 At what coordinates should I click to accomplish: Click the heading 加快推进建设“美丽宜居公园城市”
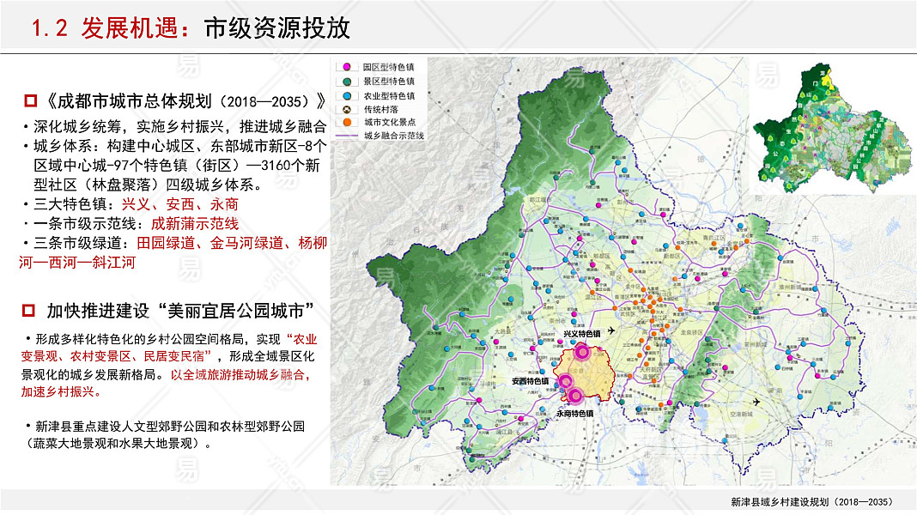(180, 311)
